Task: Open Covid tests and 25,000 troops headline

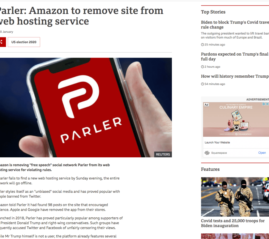Action: point(233,223)
